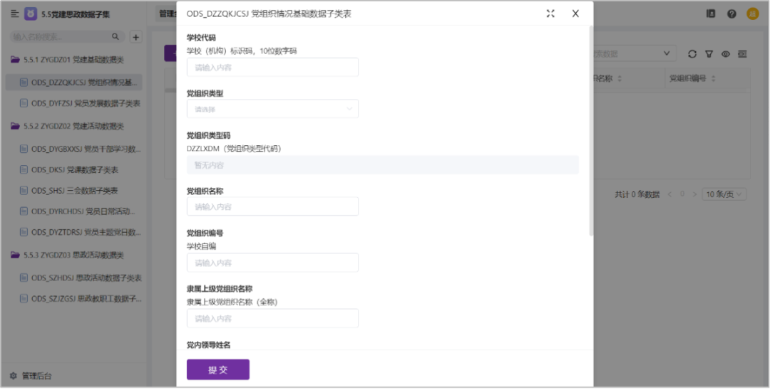Click the 隶属上级党组织名称 input field
This screenshot has height=390, width=770.
272,318
